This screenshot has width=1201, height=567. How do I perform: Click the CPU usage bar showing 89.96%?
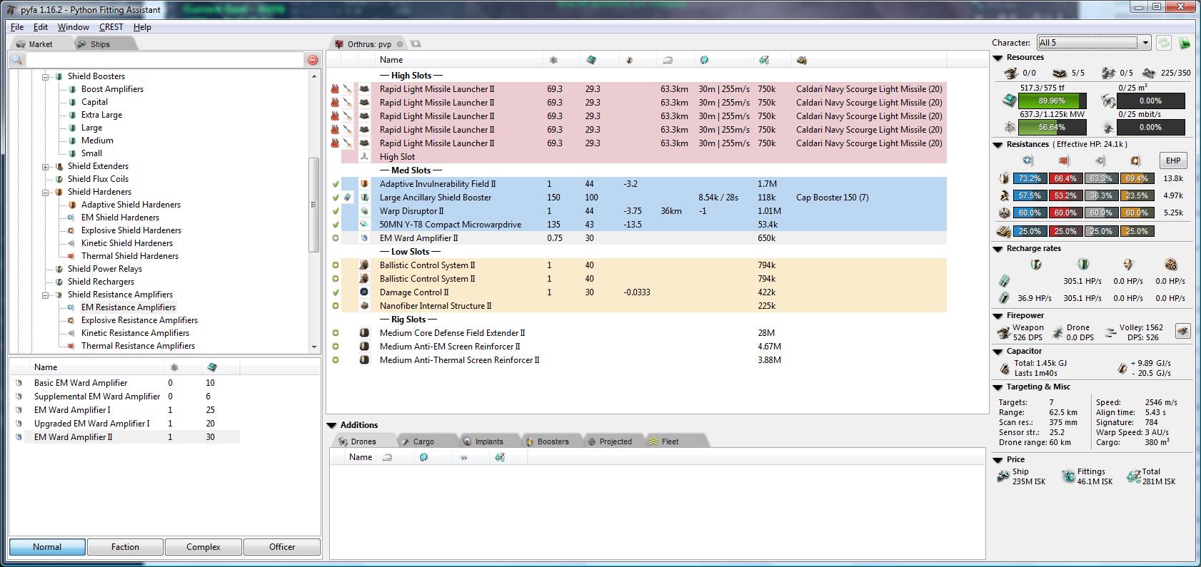[x=1052, y=101]
